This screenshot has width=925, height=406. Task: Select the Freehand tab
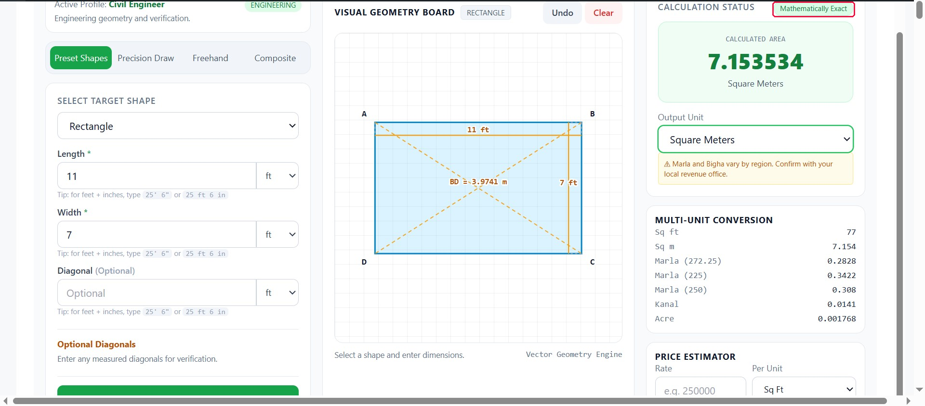[x=211, y=58]
